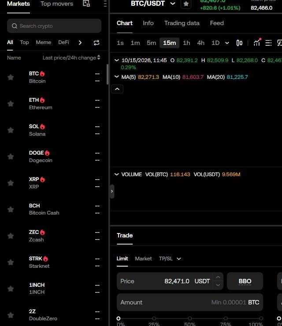Screen dimensions: 282x326
Task: Set chart interval to 1D
Action: [215, 43]
